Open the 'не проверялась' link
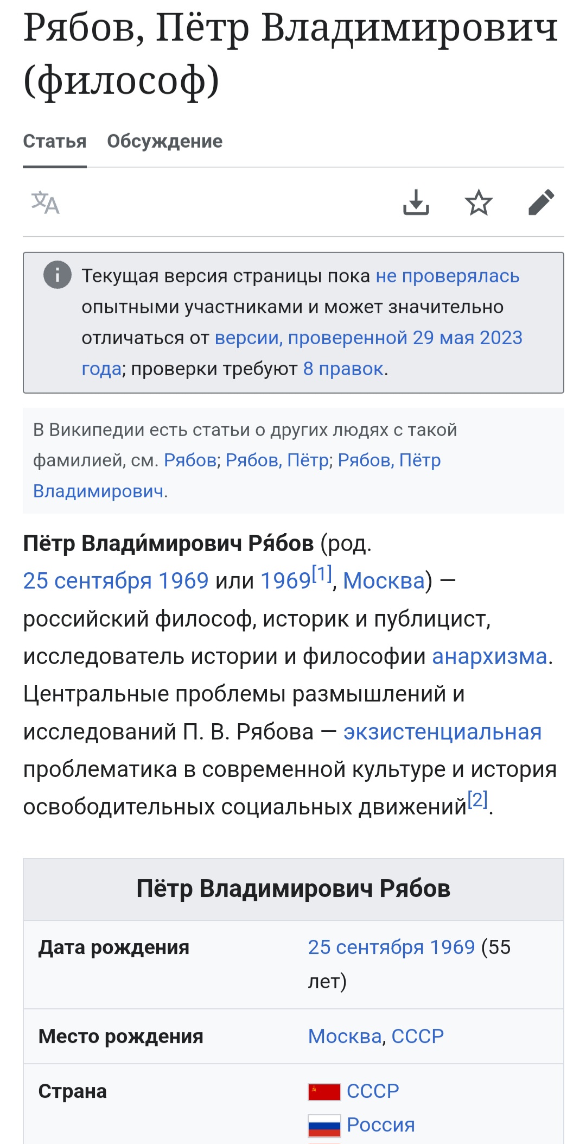This screenshot has width=586, height=1144. 448,276
